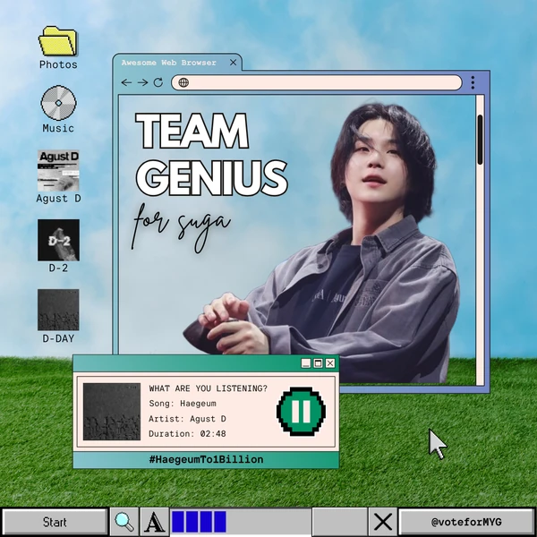Click the browser back arrow
537x537 pixels.
tap(126, 82)
